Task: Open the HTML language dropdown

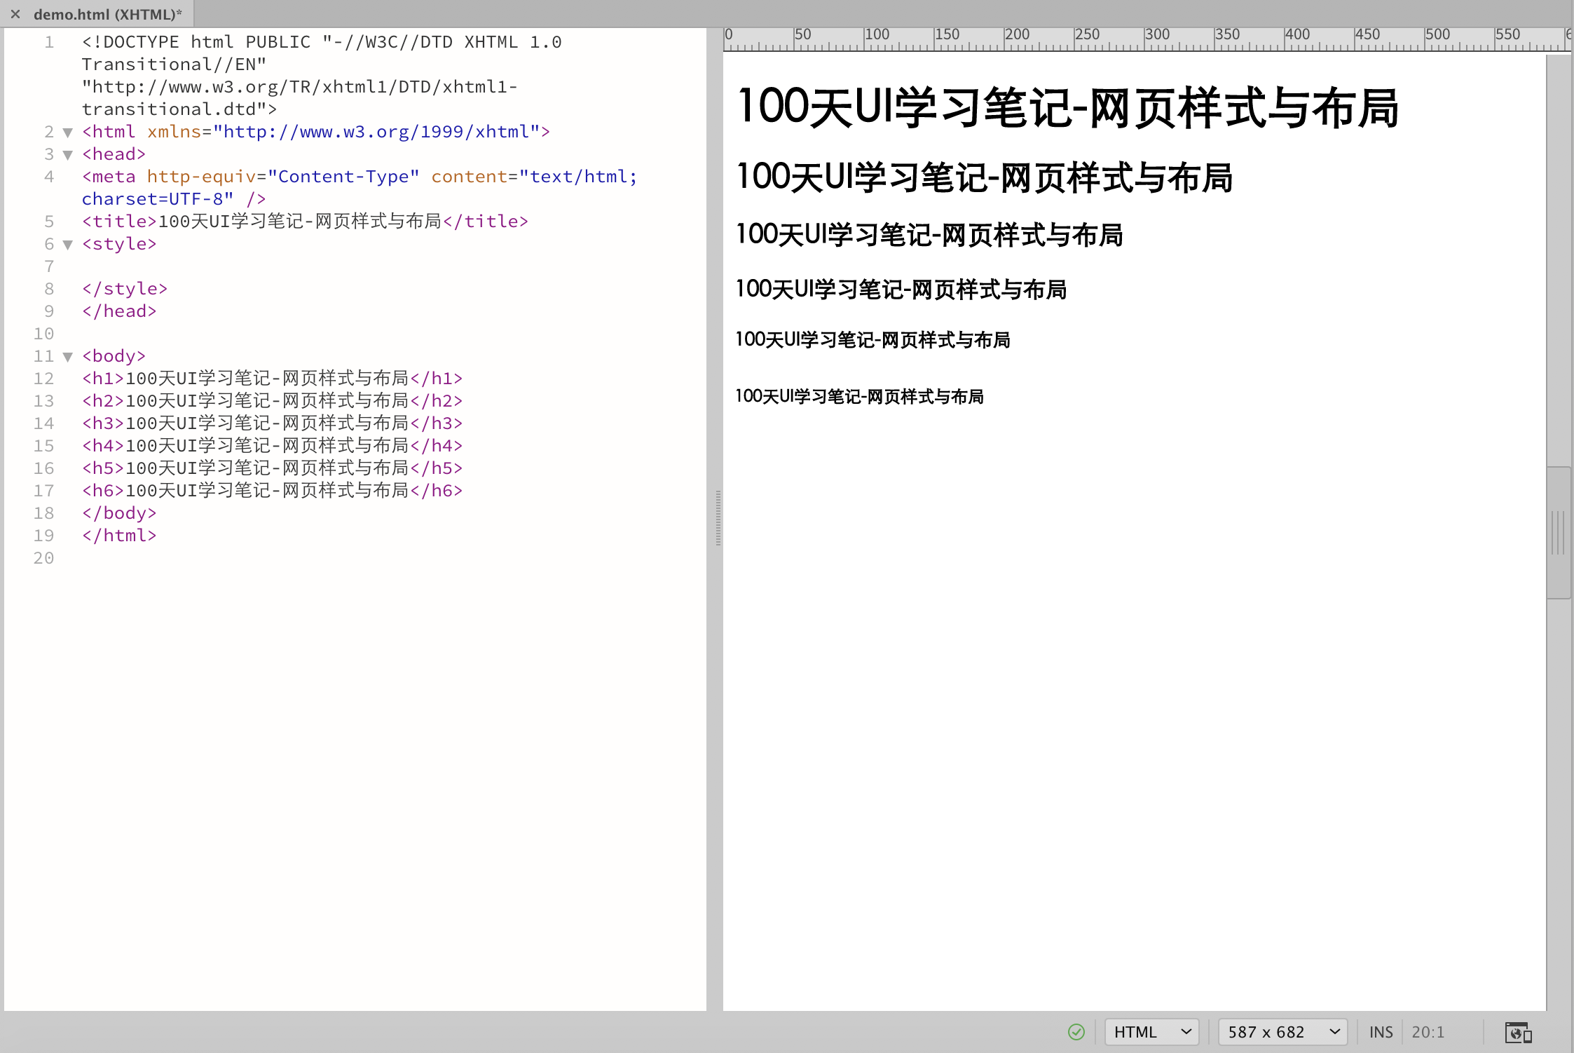Action: tap(1151, 1032)
